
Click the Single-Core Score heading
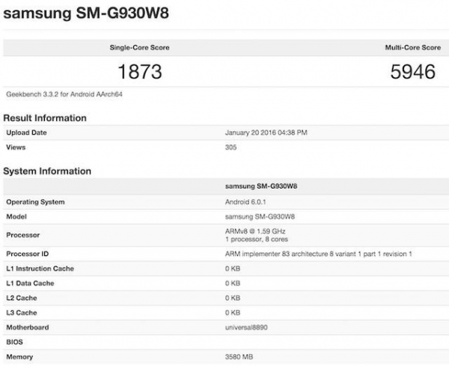[140, 47]
